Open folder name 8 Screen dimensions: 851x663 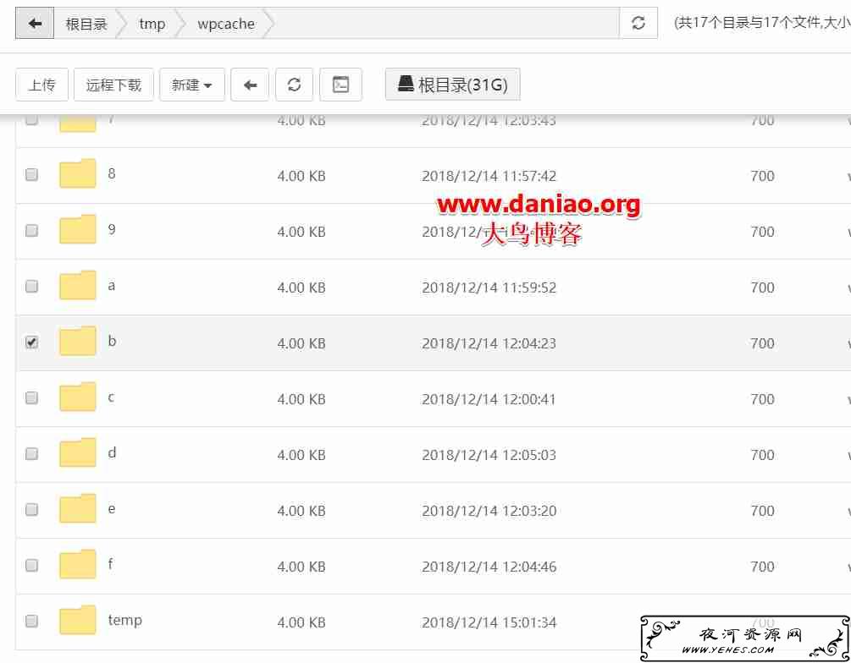(x=111, y=173)
